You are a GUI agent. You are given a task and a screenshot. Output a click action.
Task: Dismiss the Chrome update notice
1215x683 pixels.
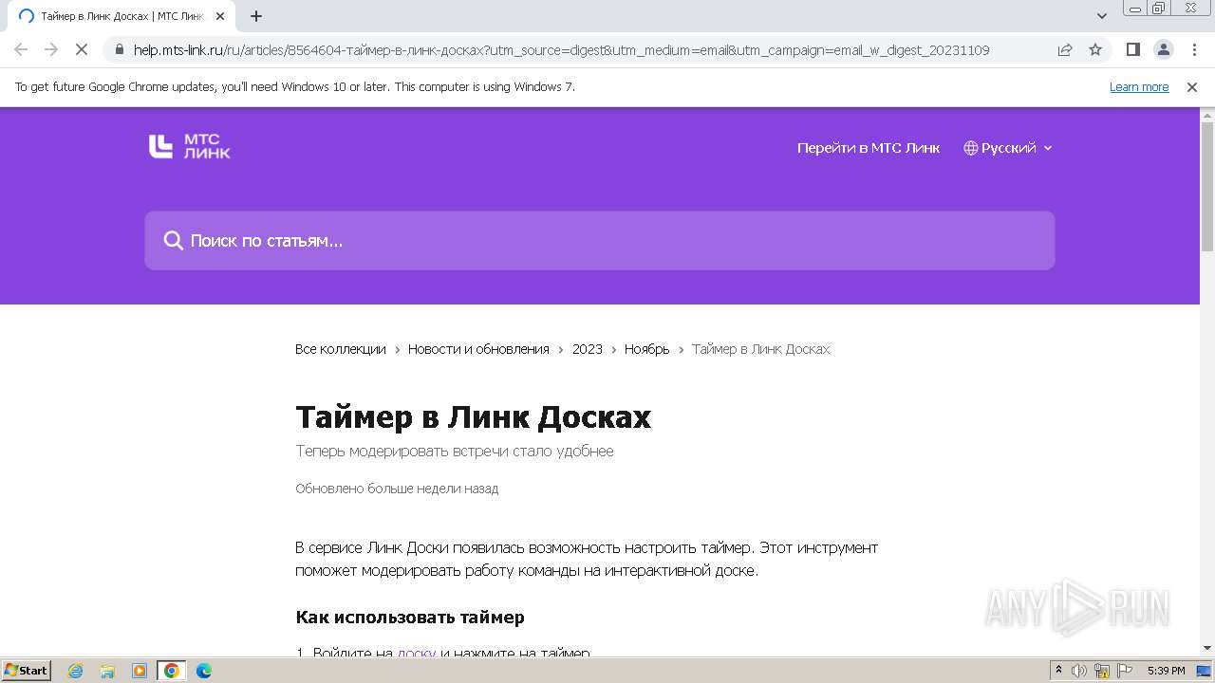1192,87
